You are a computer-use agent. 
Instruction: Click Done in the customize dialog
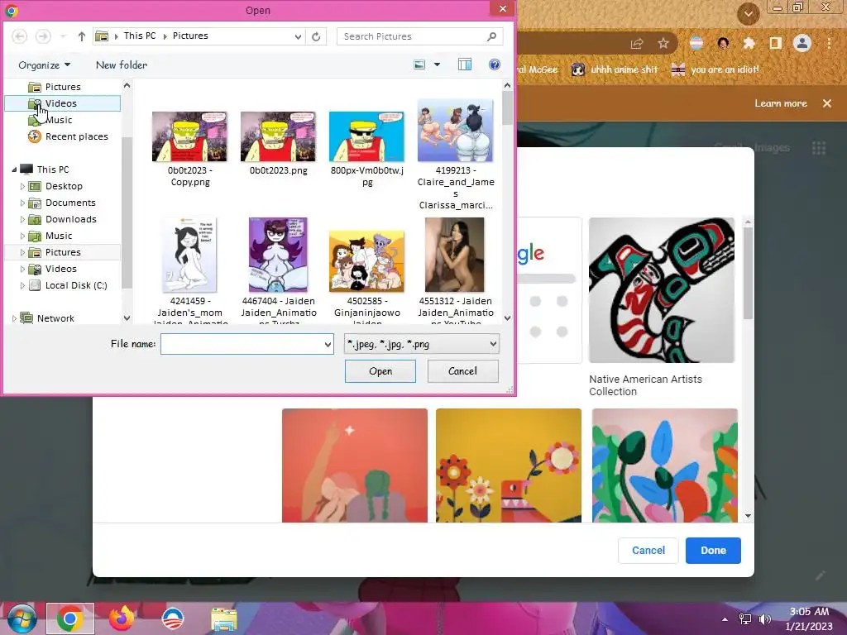pos(713,550)
